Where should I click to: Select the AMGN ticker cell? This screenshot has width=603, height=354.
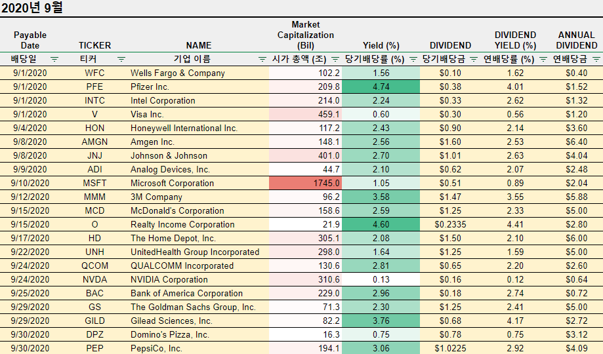pos(94,142)
